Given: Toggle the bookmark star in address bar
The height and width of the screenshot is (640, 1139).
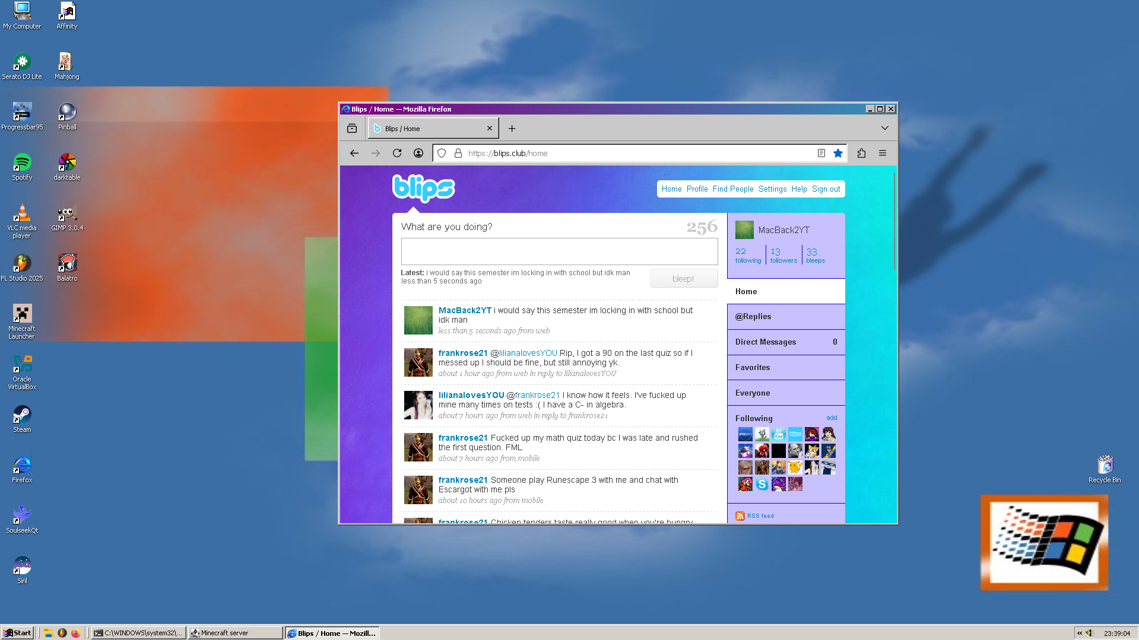Looking at the screenshot, I should coord(837,153).
